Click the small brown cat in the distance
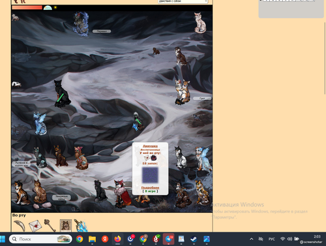This screenshot has width=326, height=246. coord(156,51)
